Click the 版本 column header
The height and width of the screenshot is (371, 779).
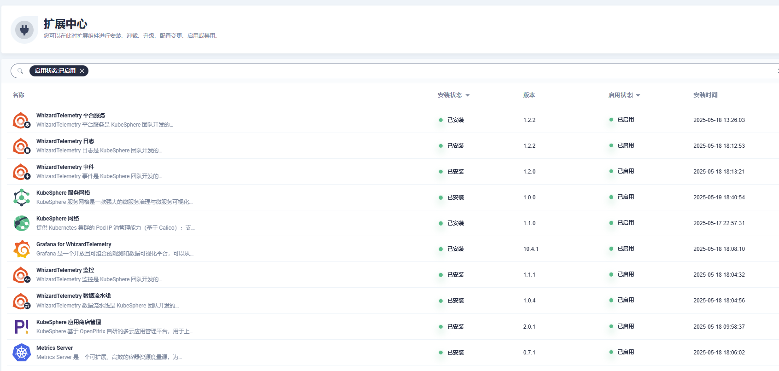(529, 95)
